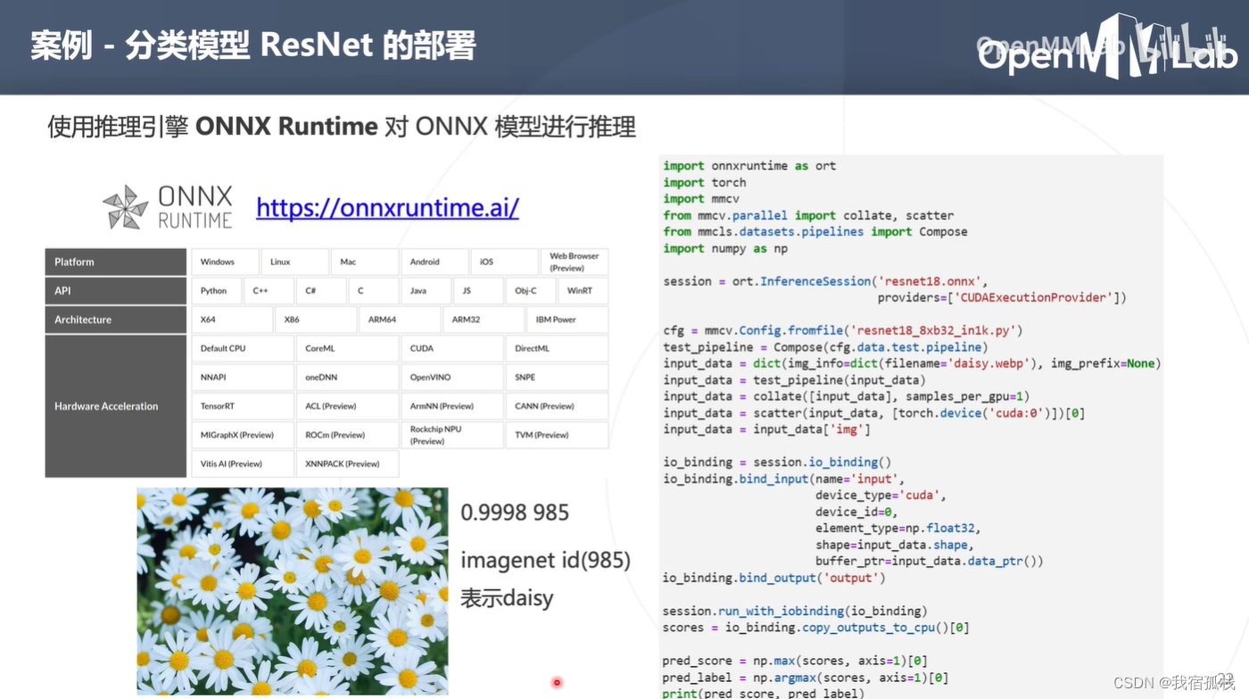
Task: Click the Mac platform cell
Action: pyautogui.click(x=365, y=262)
